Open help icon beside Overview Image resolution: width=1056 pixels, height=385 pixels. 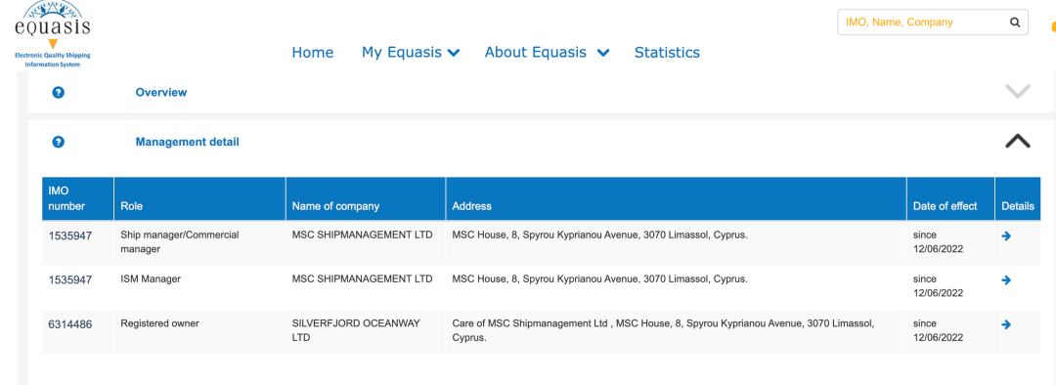(x=59, y=92)
